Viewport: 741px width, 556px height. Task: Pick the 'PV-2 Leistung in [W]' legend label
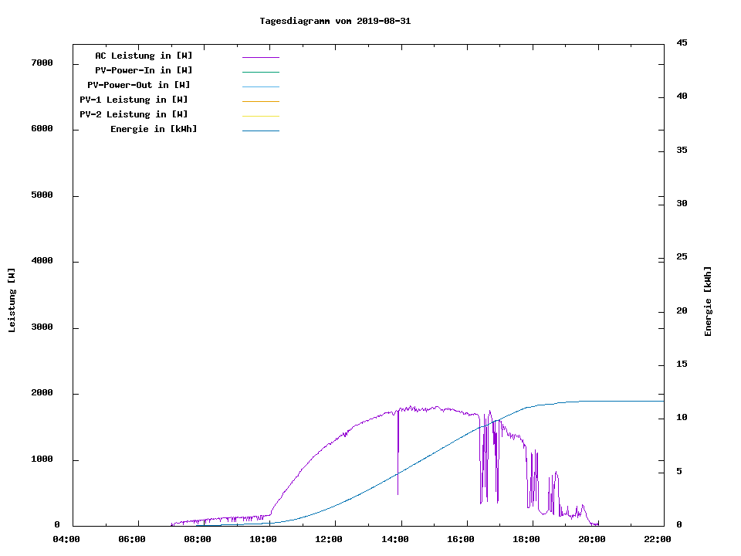pyautogui.click(x=134, y=114)
